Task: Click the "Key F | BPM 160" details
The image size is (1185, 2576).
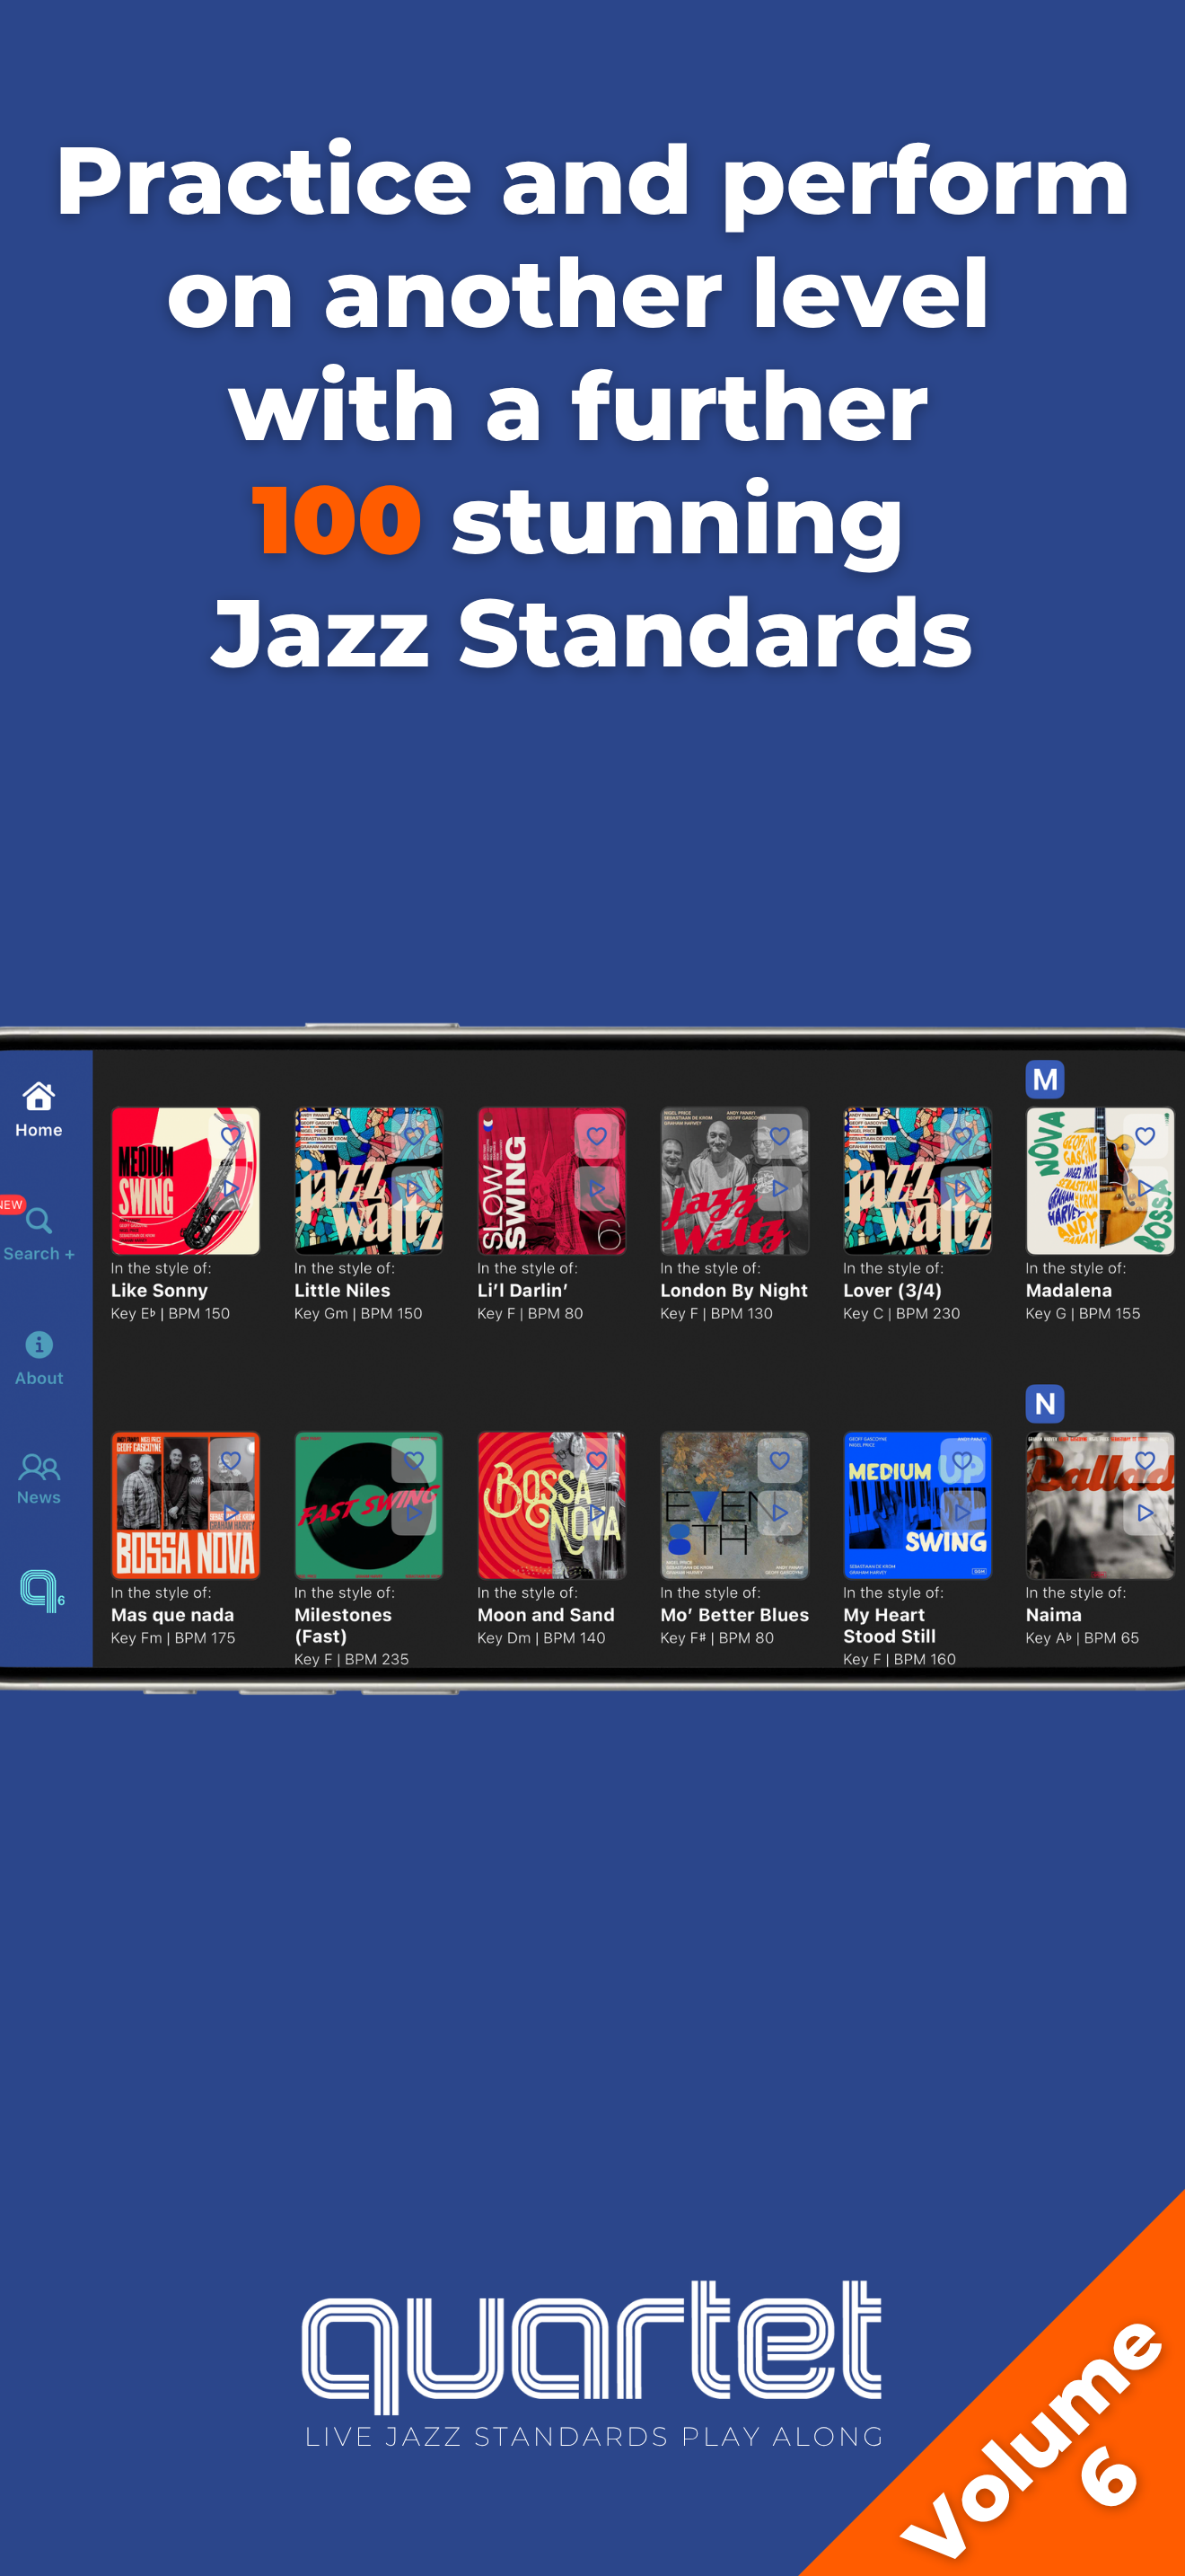Action: (900, 1659)
